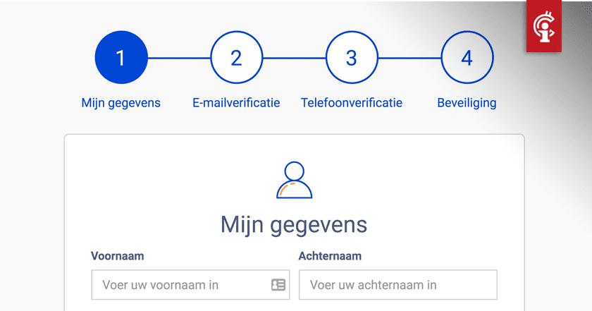The height and width of the screenshot is (311, 592).
Task: Click the contact card autofill icon
Action: pyautogui.click(x=278, y=284)
